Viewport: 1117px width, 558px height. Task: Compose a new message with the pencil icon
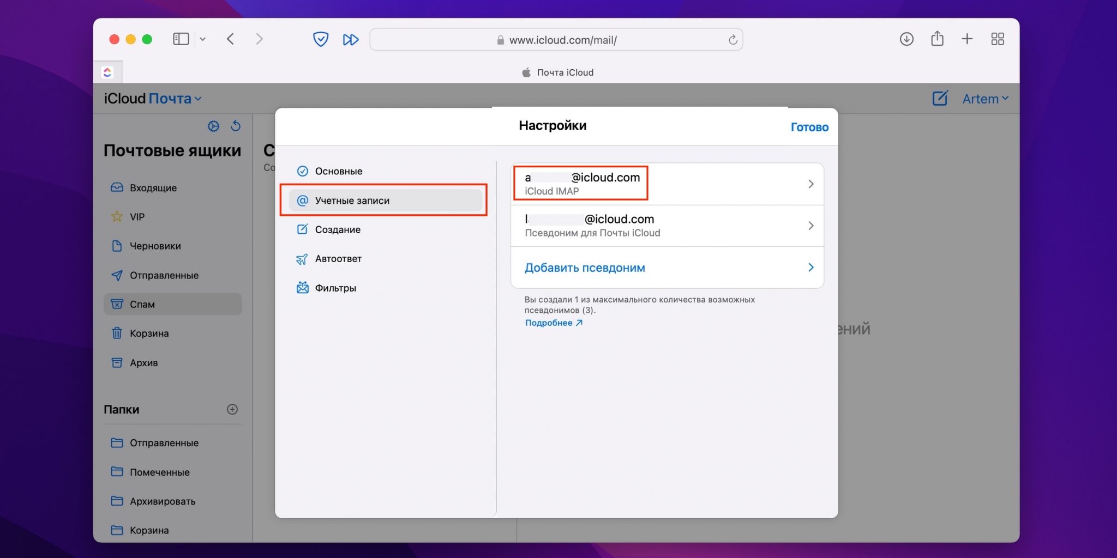pyautogui.click(x=940, y=99)
